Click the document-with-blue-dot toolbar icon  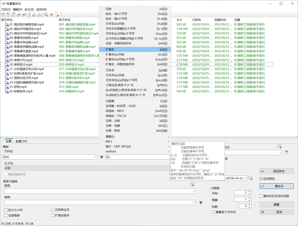coord(57,14)
